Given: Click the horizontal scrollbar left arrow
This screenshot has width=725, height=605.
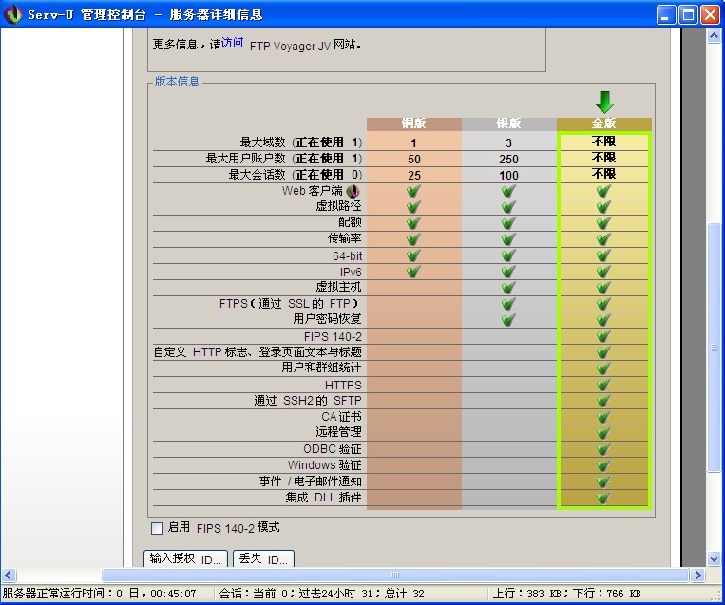Looking at the screenshot, I should click(x=9, y=575).
